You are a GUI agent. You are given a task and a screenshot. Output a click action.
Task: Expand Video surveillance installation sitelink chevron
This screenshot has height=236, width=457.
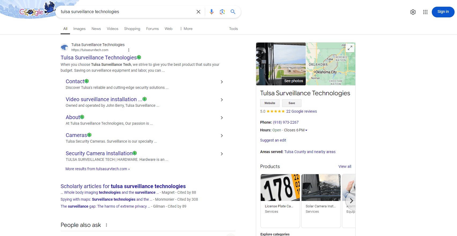(222, 100)
